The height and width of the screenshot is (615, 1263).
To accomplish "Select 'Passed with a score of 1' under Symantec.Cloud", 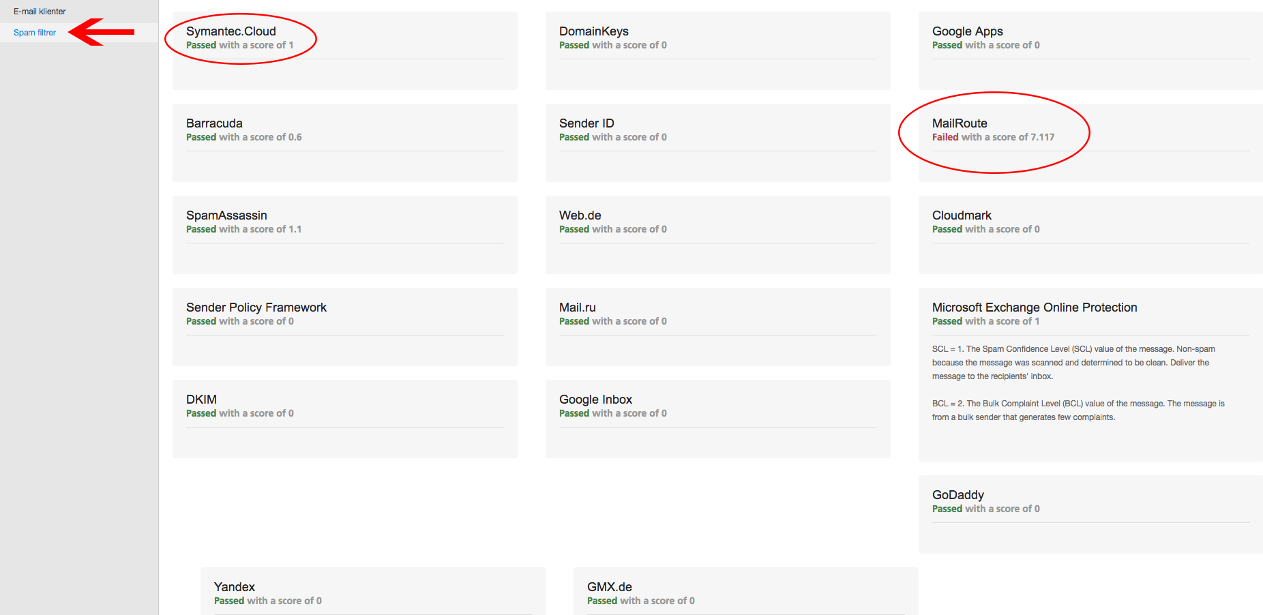I will (240, 45).
